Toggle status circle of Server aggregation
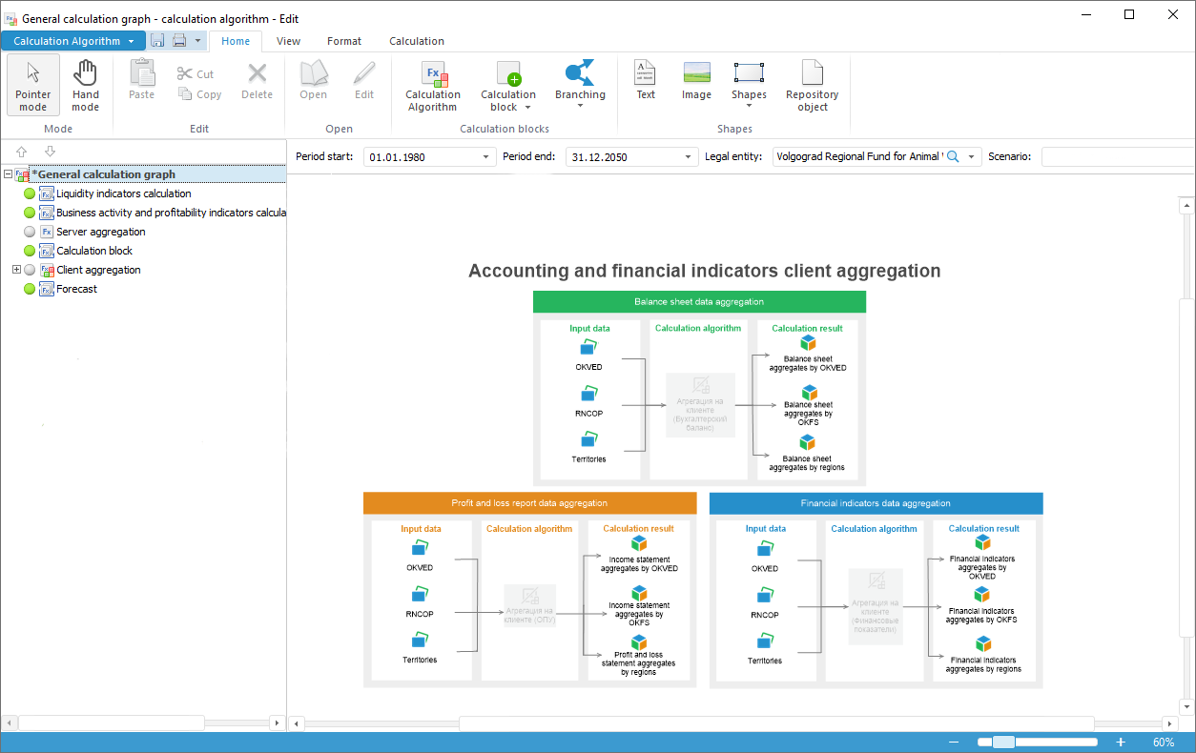 point(30,232)
